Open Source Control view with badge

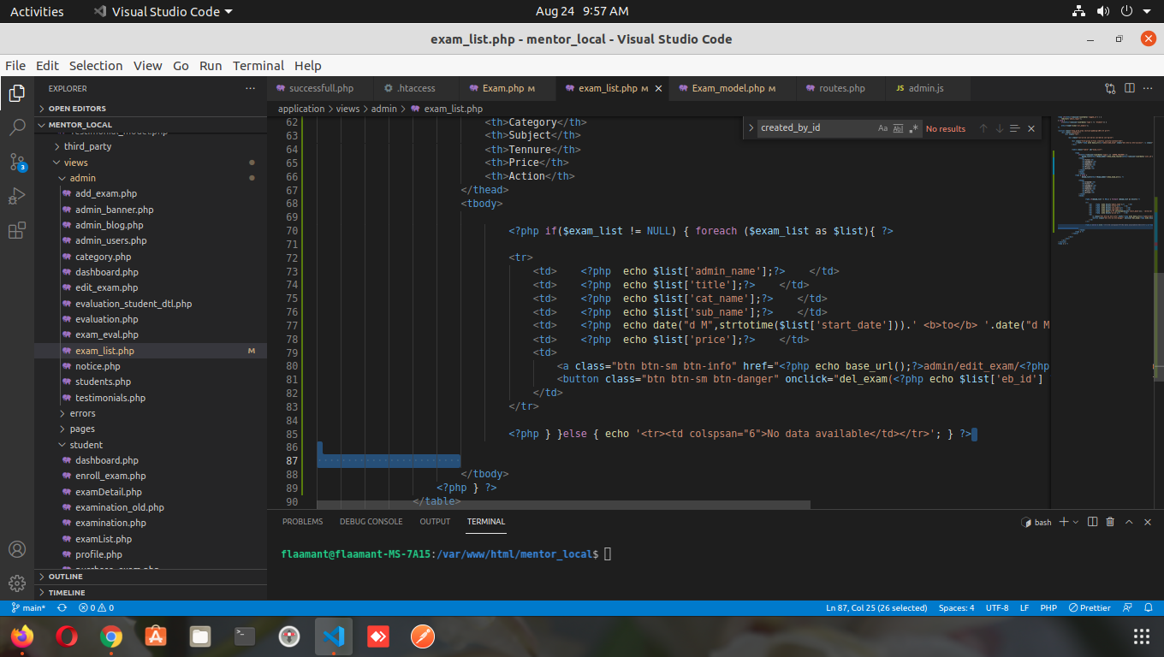(x=17, y=162)
